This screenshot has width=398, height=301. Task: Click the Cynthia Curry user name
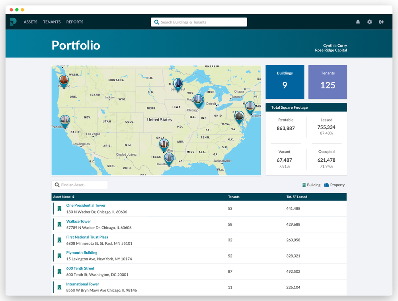[x=335, y=45]
